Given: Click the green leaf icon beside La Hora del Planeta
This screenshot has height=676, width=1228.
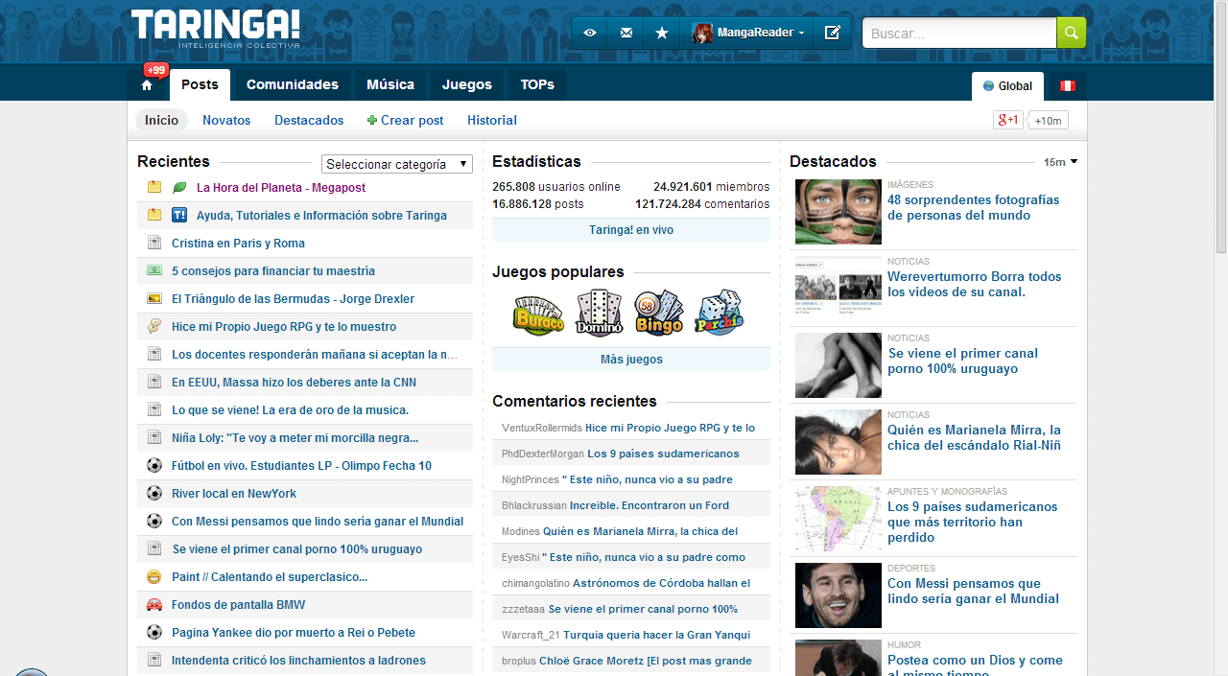Looking at the screenshot, I should [179, 188].
